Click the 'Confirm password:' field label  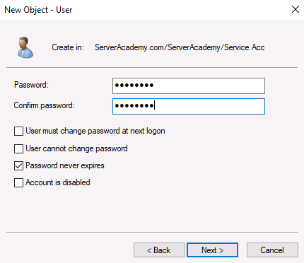point(44,105)
